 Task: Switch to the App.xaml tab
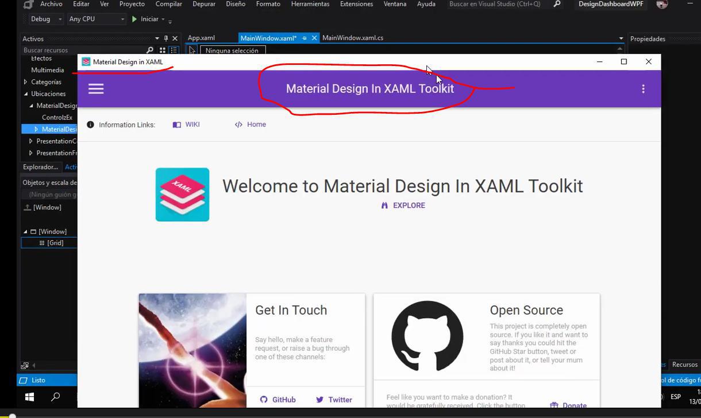tap(201, 38)
